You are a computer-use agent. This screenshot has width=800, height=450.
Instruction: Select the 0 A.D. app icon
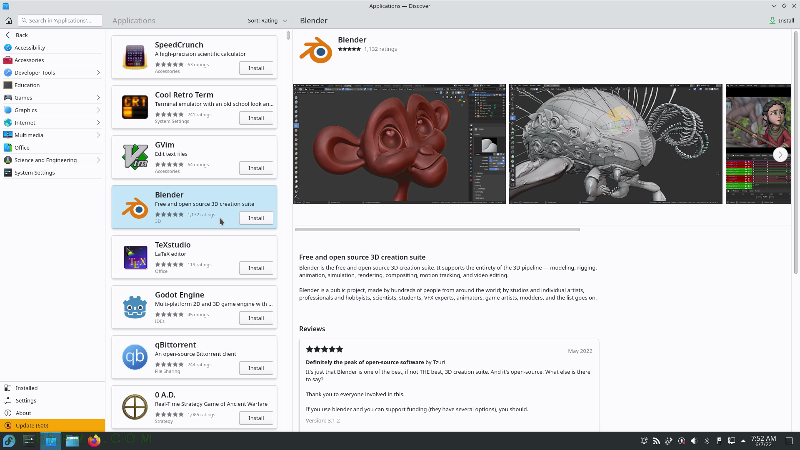(x=135, y=407)
